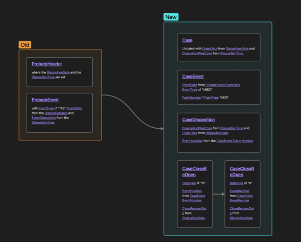Open the ProbateHeader title link
This screenshot has height=242, width=301.
pos(47,64)
